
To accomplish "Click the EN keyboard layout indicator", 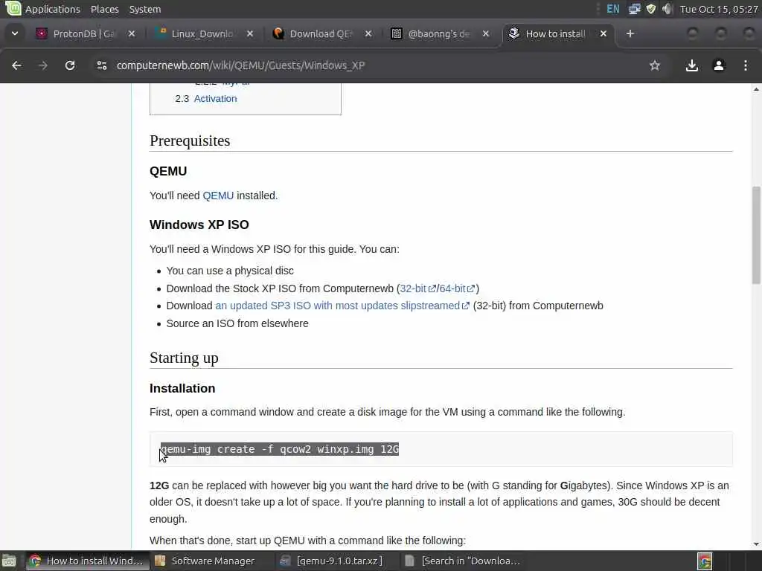I will coord(613,9).
